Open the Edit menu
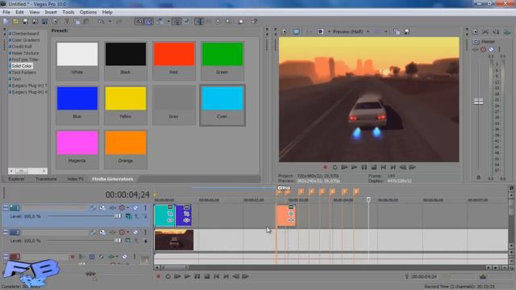 (19, 12)
